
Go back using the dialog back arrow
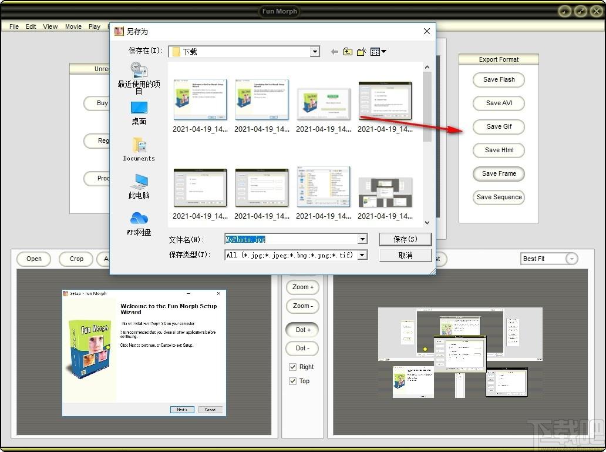coord(335,52)
